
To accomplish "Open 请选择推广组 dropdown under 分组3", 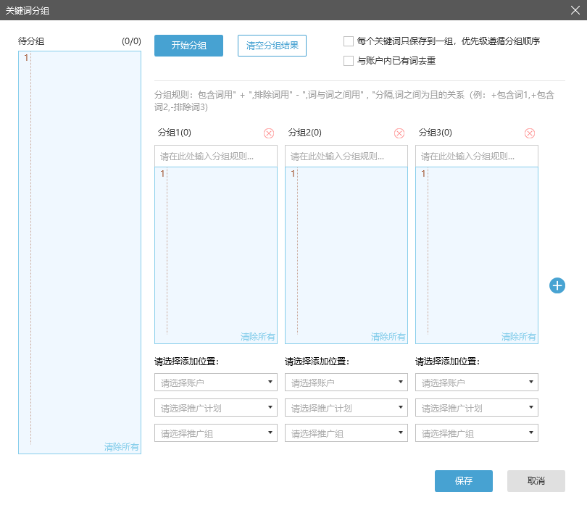I will (477, 433).
